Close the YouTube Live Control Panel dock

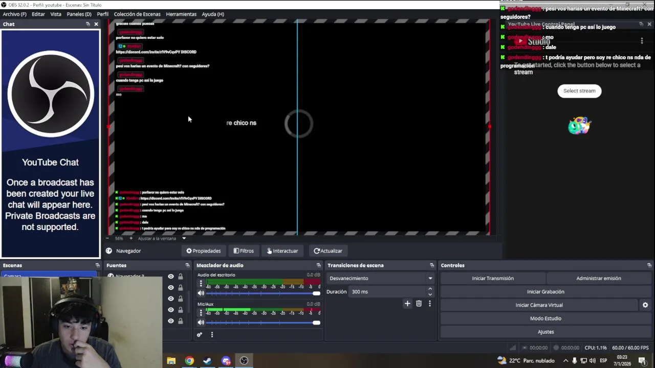click(649, 24)
